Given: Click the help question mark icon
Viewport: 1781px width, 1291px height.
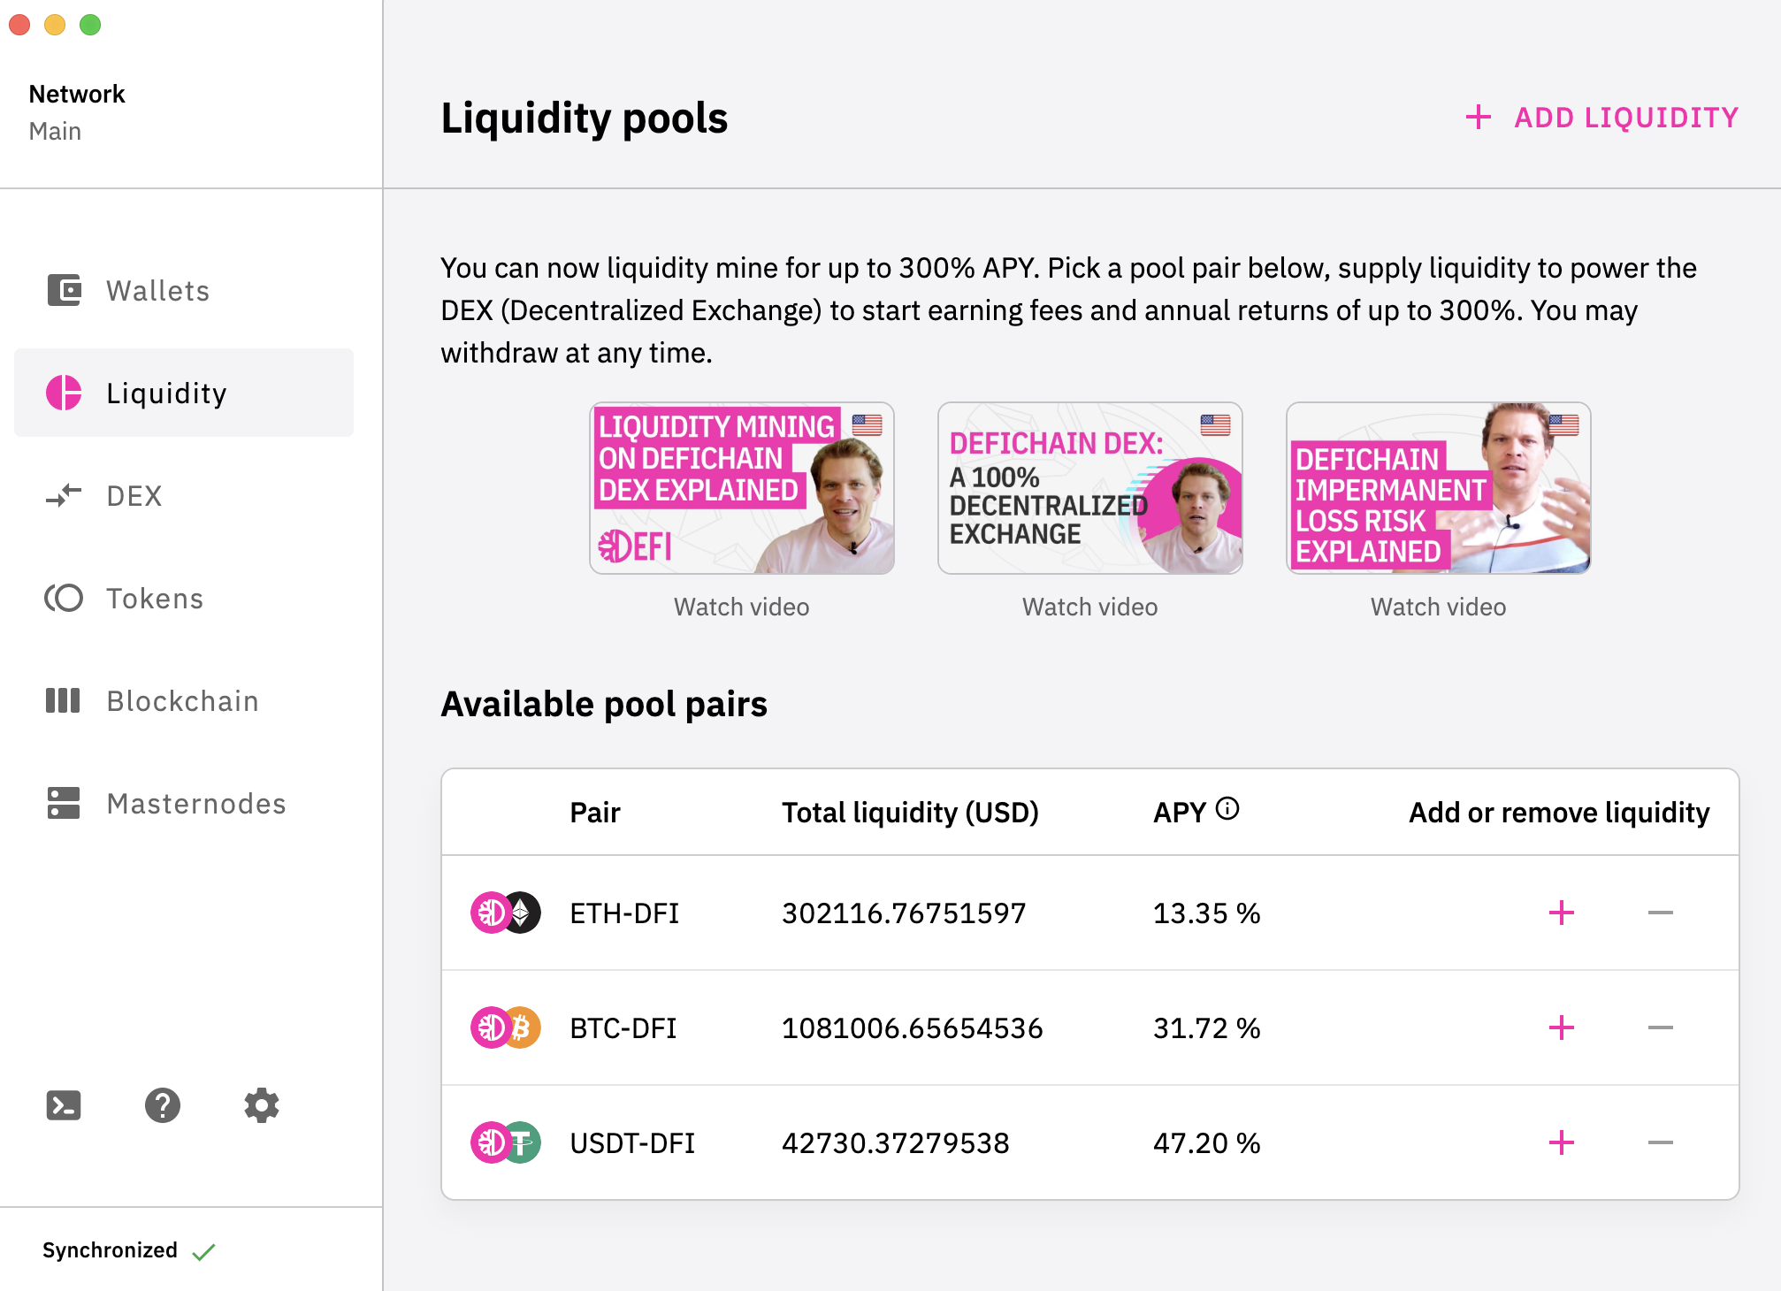Looking at the screenshot, I should [163, 1105].
